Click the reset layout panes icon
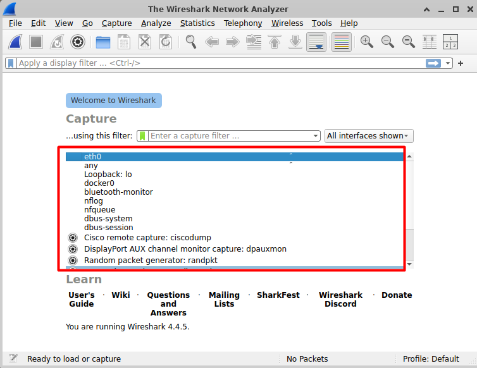 click(x=450, y=42)
